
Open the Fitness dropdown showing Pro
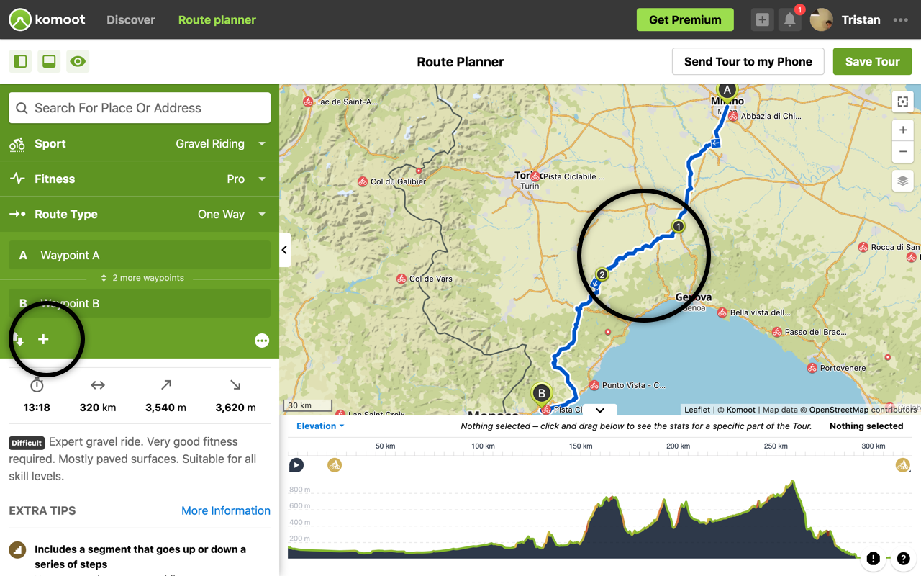tap(140, 179)
